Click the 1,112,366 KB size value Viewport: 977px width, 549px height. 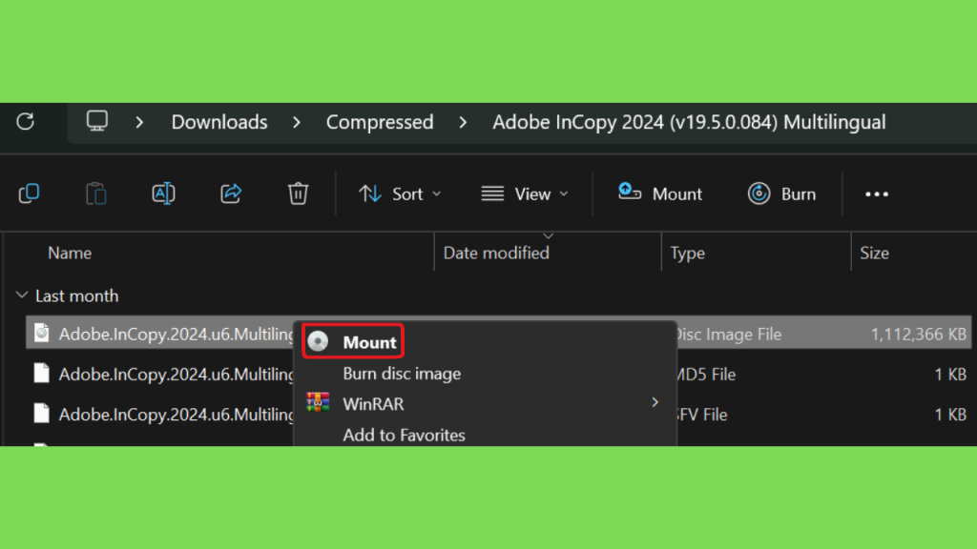click(919, 335)
